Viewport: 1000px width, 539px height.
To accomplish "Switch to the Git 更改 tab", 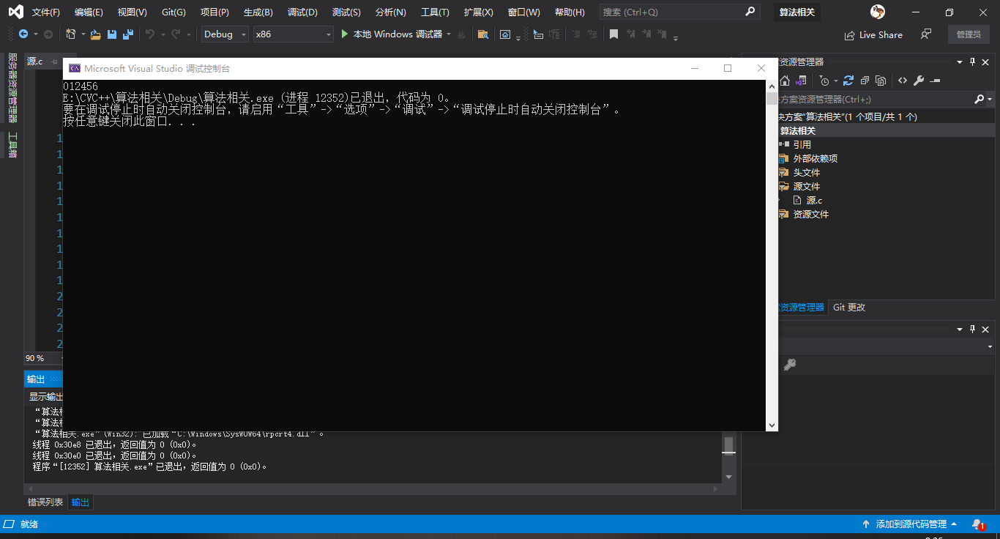I will click(849, 308).
